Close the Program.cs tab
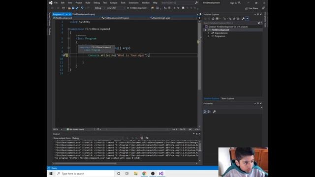 (70, 14)
